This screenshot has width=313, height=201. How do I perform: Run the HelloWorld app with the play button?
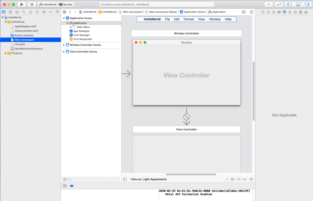coord(21,5)
